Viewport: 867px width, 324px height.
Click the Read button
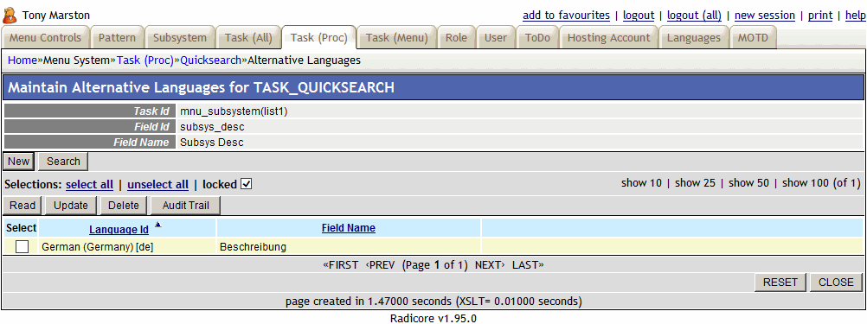22,206
